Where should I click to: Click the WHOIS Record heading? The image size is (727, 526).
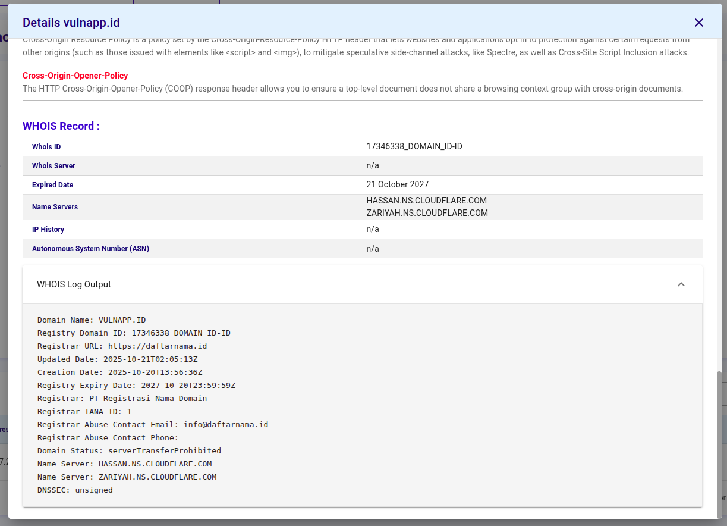(61, 126)
